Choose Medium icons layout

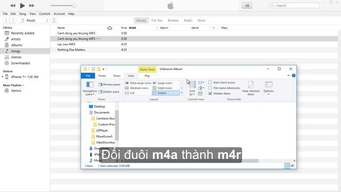coord(137,88)
